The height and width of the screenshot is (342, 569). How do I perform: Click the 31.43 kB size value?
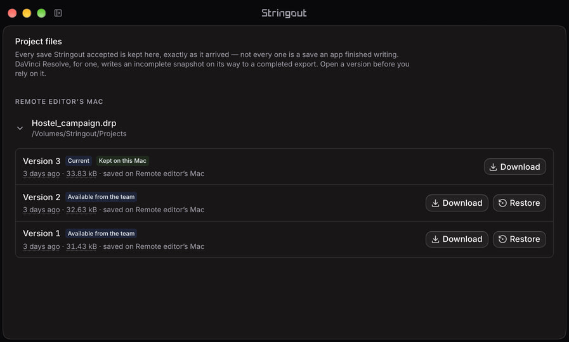coord(81,246)
